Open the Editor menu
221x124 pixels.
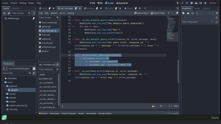(31, 3)
